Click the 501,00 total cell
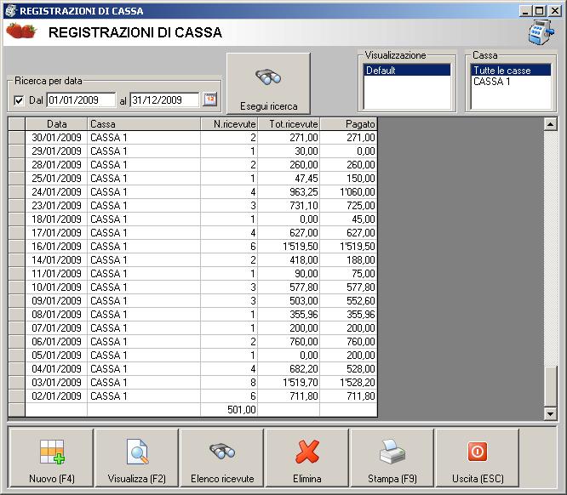 tap(229, 410)
